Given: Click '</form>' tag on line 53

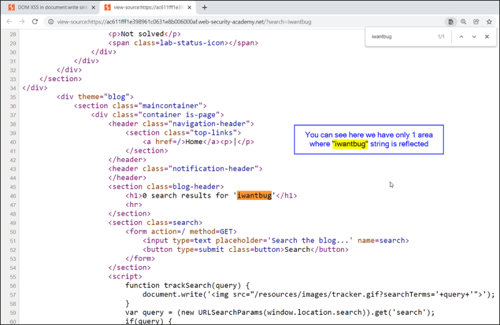Looking at the screenshot, I should pyautogui.click(x=140, y=258).
